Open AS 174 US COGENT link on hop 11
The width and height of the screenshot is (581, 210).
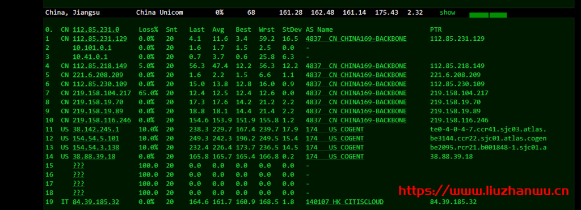point(335,130)
